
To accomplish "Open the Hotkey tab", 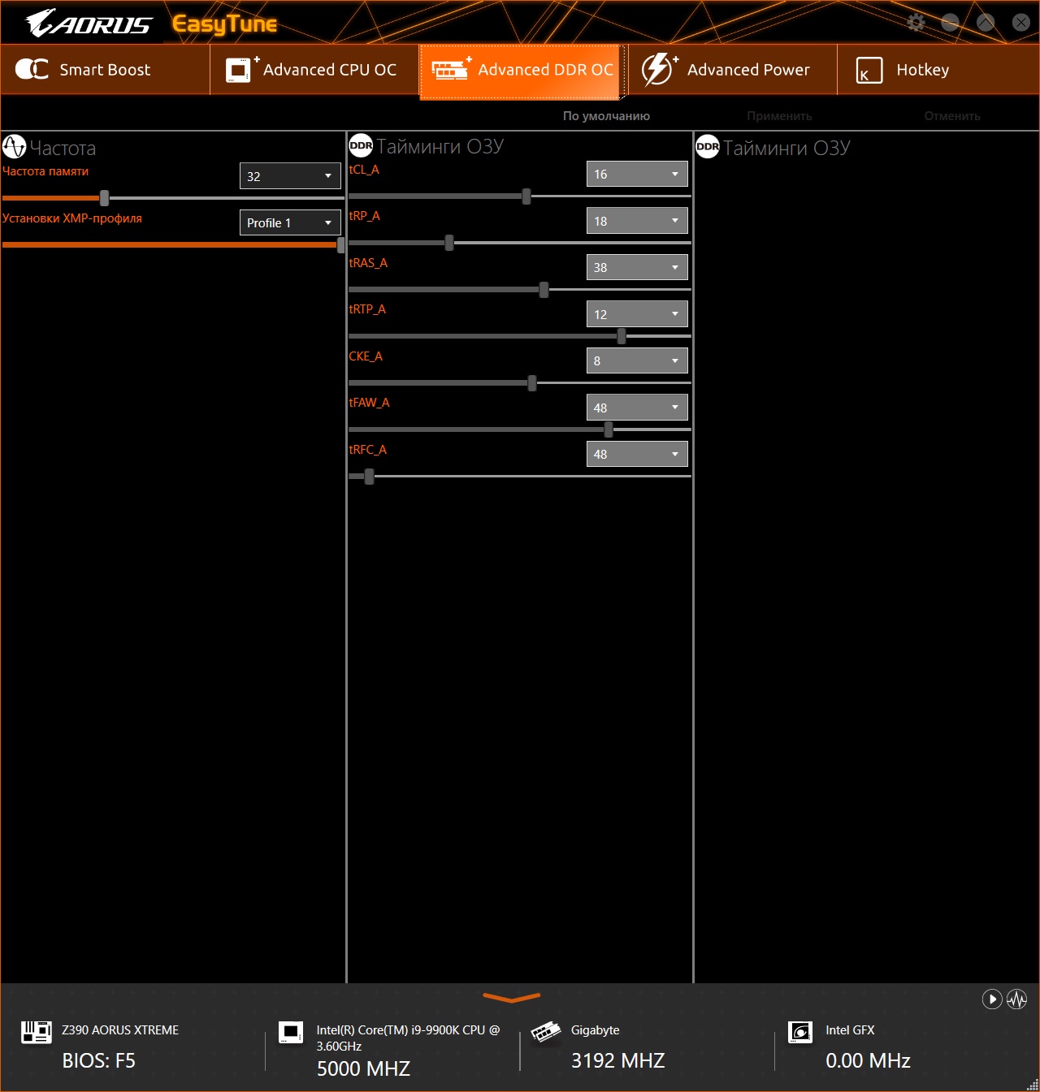I will pos(938,70).
